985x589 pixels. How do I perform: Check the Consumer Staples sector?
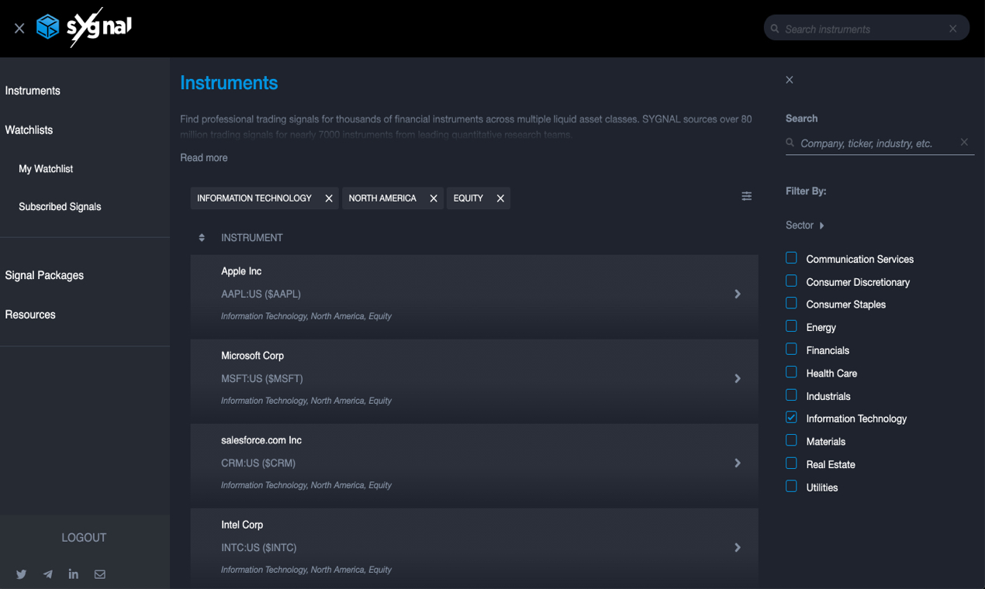click(791, 303)
